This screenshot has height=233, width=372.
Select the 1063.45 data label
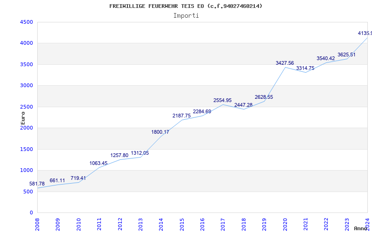click(x=99, y=163)
